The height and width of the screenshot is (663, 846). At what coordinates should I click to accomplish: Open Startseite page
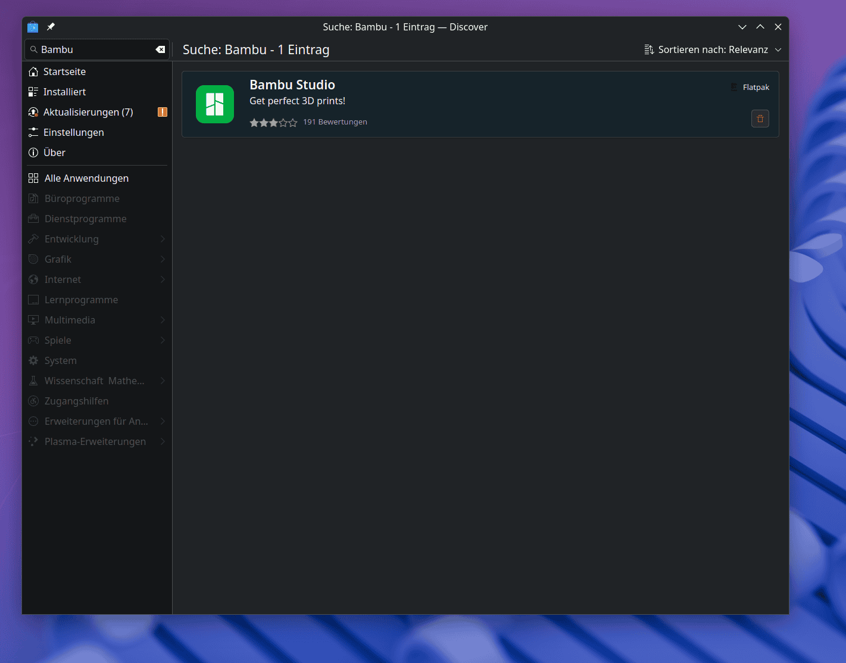point(97,71)
